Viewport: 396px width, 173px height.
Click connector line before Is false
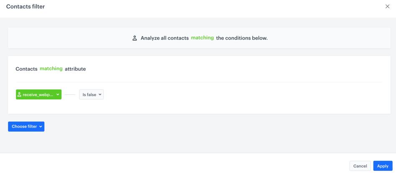(70, 95)
